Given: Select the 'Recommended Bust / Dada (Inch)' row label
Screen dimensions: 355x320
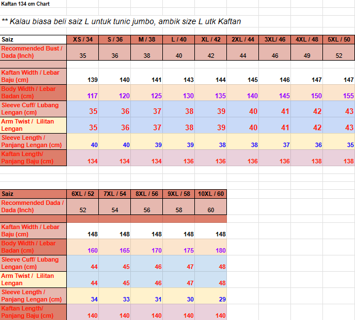Looking at the screenshot, I should tap(33, 52).
